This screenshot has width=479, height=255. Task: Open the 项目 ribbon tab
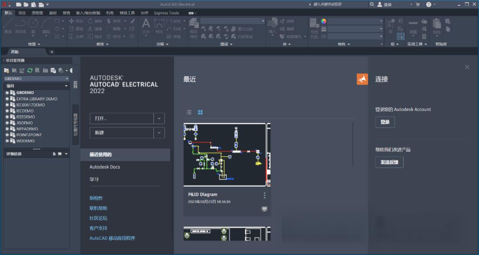coord(22,13)
